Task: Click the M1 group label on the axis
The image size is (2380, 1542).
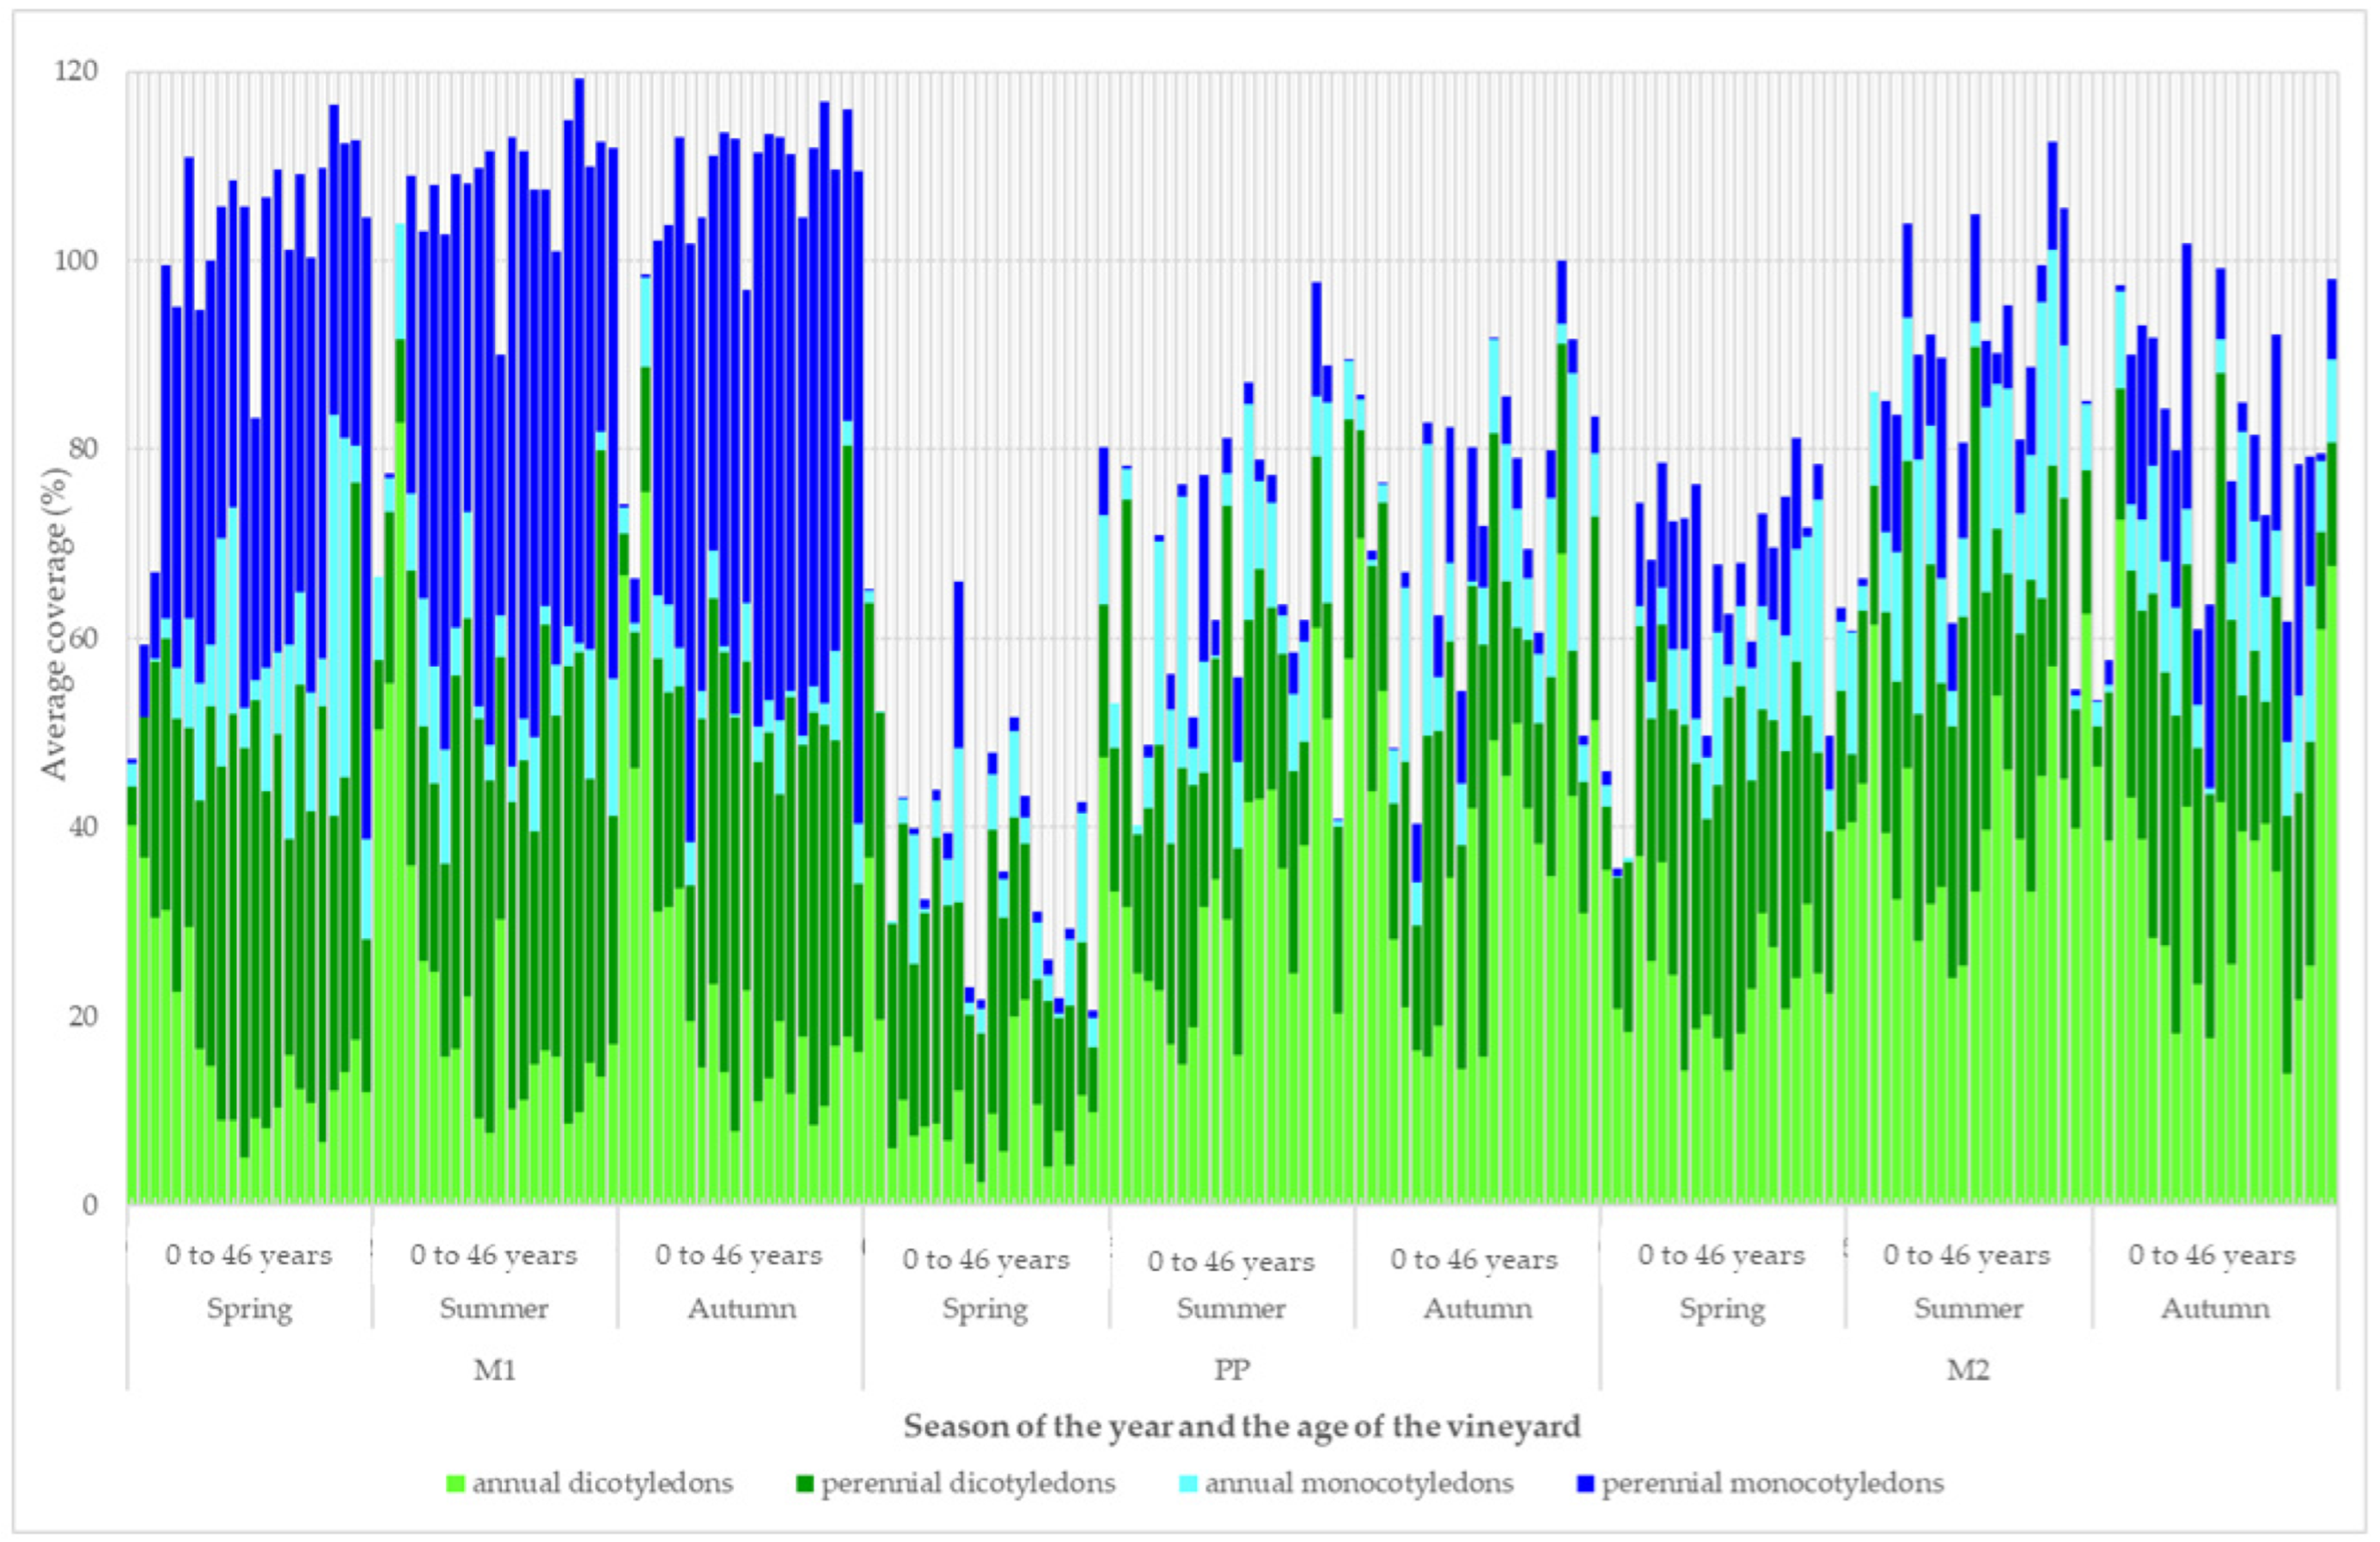Action: click(494, 1369)
